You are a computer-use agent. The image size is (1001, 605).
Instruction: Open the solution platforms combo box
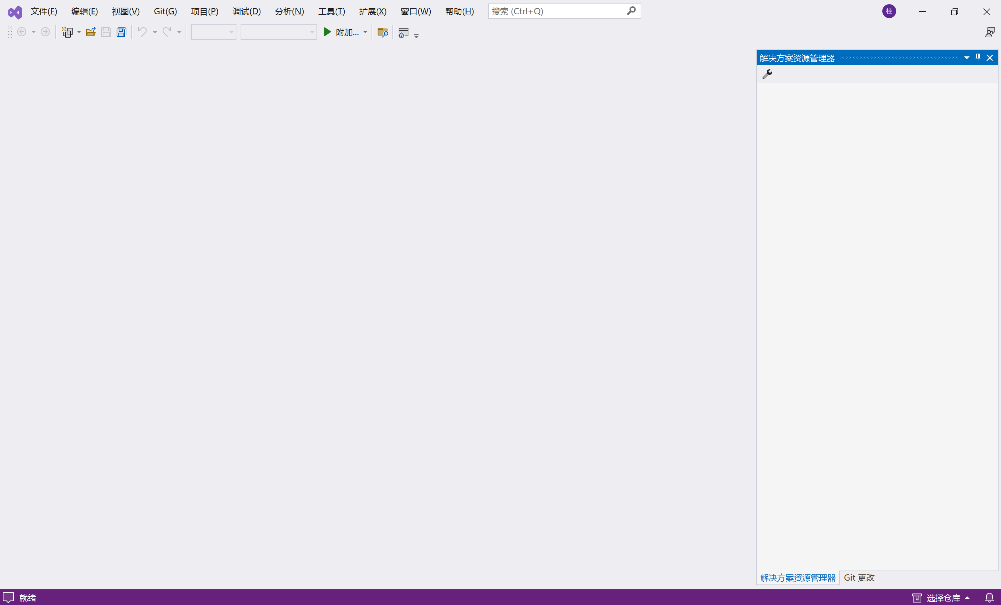(279, 32)
